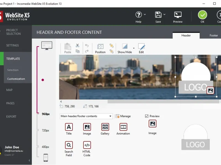Expand the Help dropdown arrow
221x165 pixels.
coord(145,14)
